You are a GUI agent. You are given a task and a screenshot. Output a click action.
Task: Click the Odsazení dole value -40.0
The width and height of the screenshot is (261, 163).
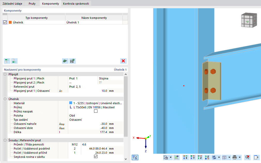point(88,128)
